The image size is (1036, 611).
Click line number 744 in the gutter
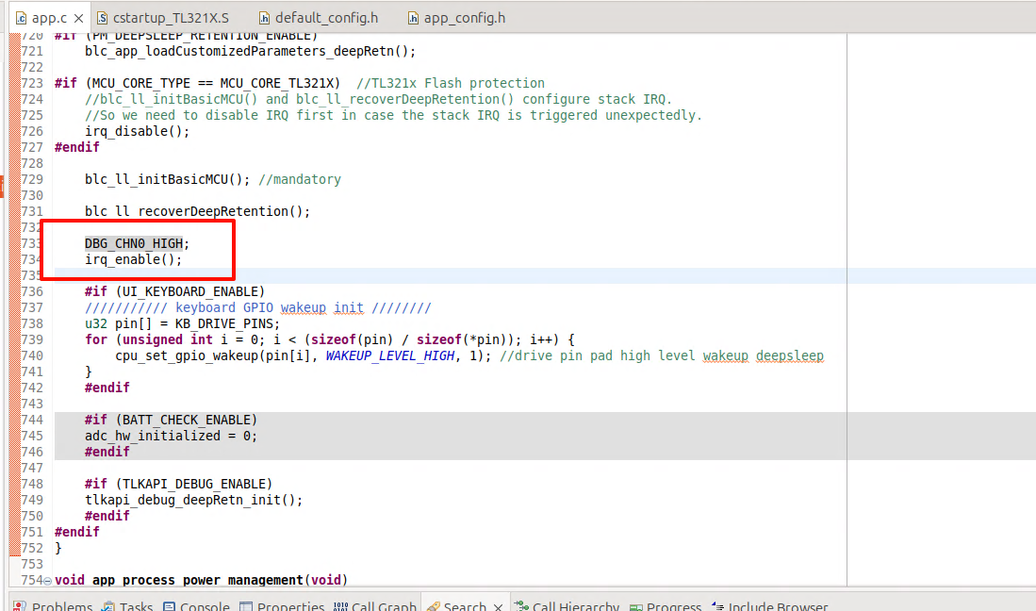[x=31, y=420]
